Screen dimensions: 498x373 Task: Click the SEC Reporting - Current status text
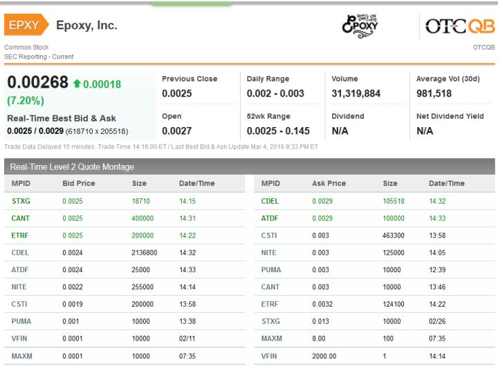click(x=39, y=57)
